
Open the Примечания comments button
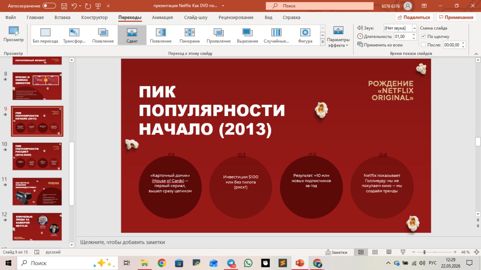coord(456,17)
